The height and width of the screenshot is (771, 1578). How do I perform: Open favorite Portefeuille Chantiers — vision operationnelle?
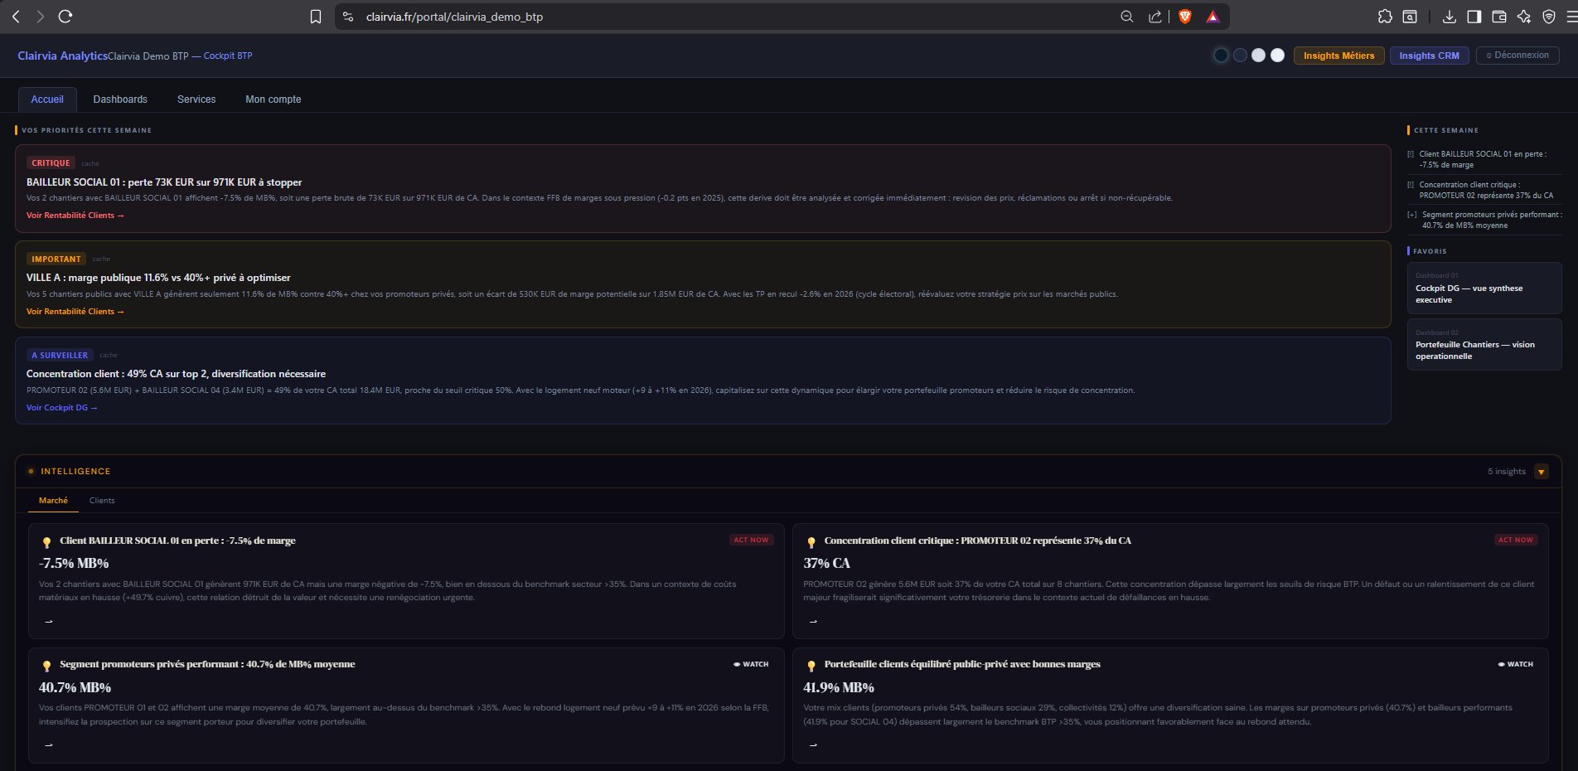1484,344
